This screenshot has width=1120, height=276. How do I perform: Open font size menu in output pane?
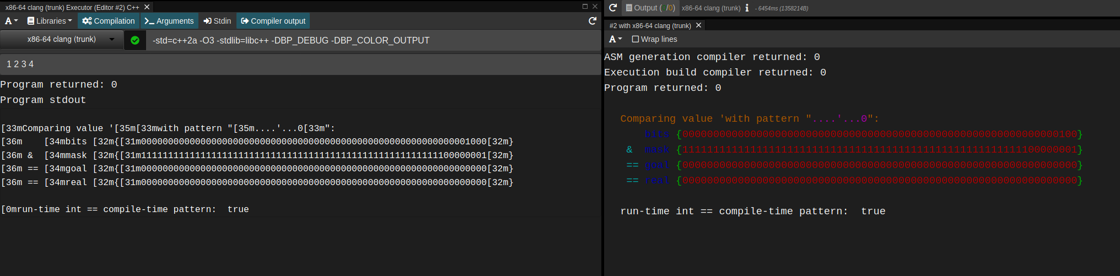click(x=615, y=39)
